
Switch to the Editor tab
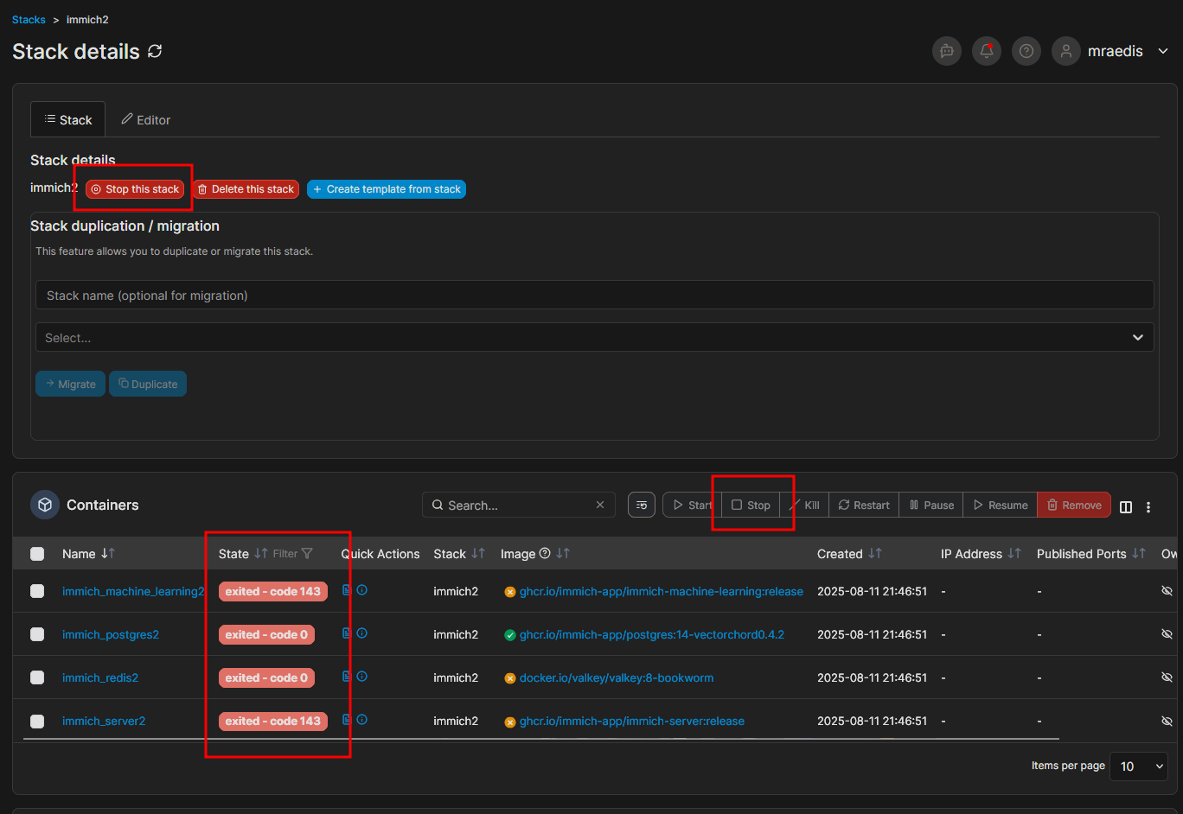[x=146, y=119]
